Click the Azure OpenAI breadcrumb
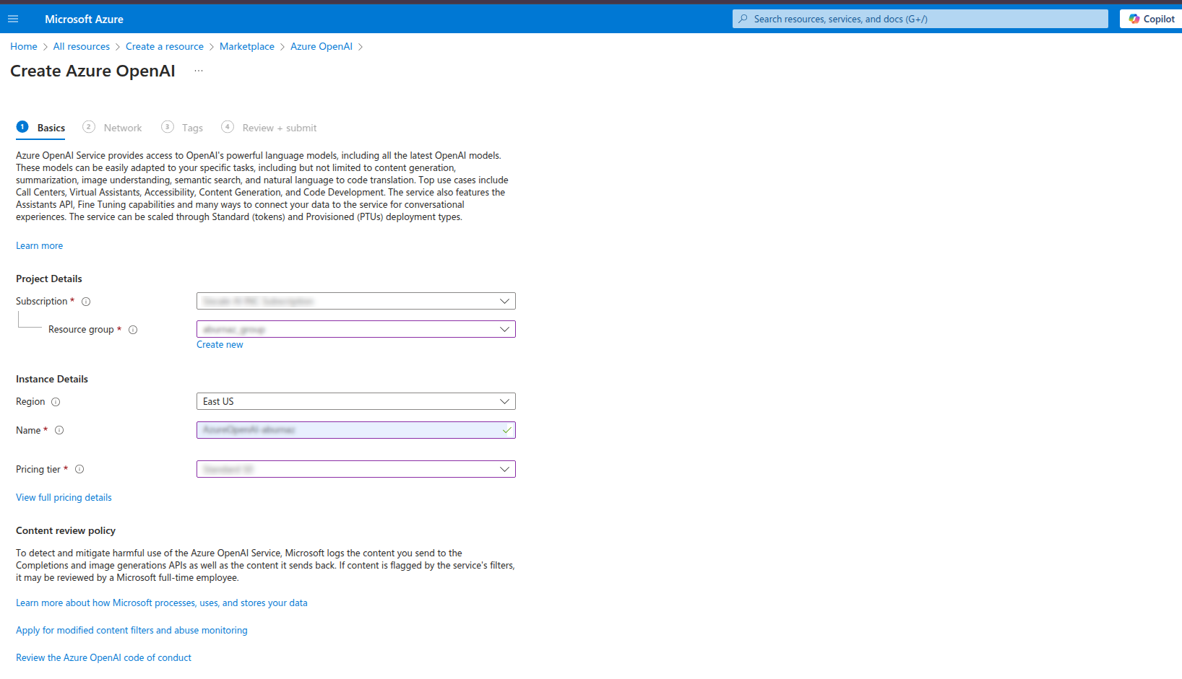 click(322, 46)
